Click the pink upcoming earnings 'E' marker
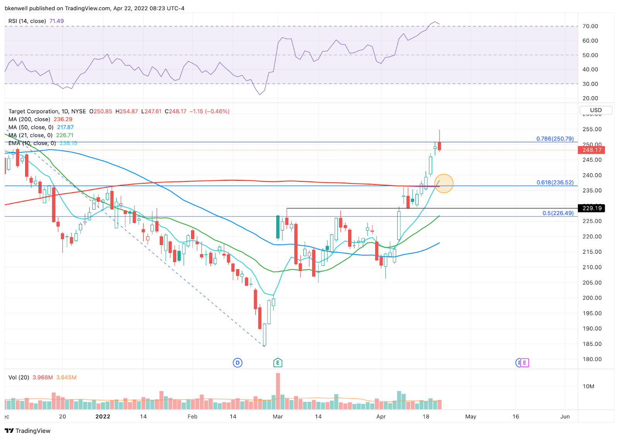Screen dimensions: 619x439 [525, 363]
